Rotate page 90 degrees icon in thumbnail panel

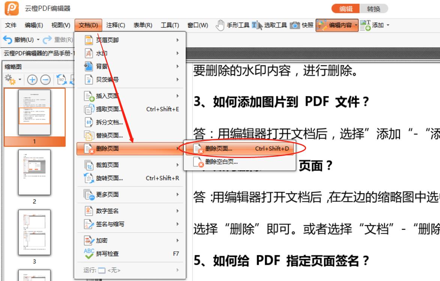pyautogui.click(x=62, y=80)
